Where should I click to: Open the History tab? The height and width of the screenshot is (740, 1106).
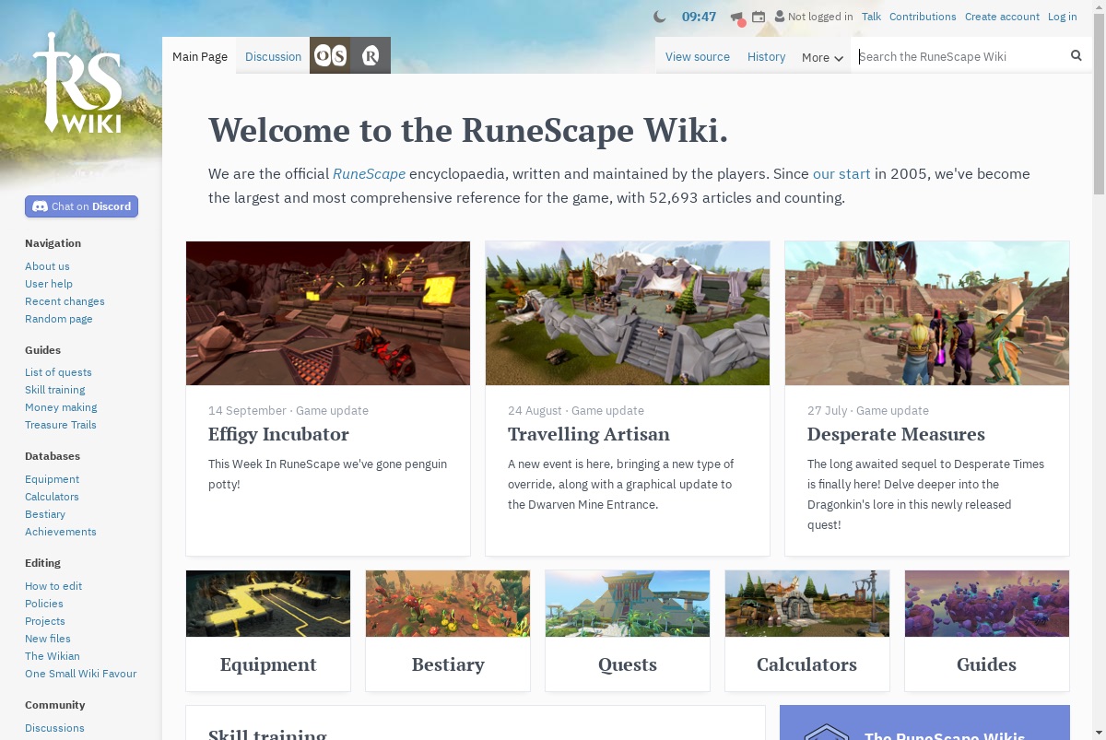click(x=766, y=56)
